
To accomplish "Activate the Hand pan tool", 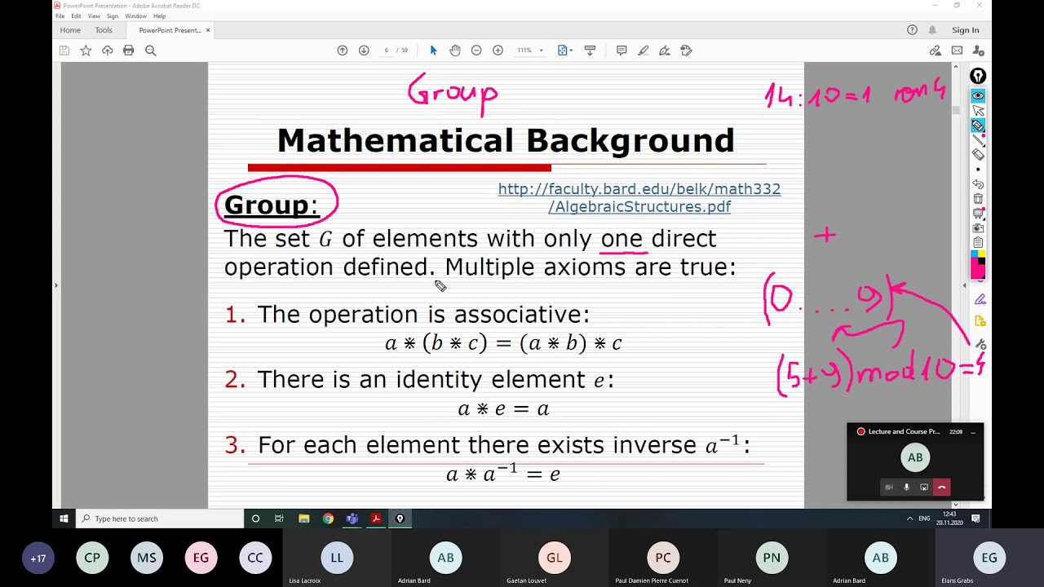I will click(x=455, y=51).
